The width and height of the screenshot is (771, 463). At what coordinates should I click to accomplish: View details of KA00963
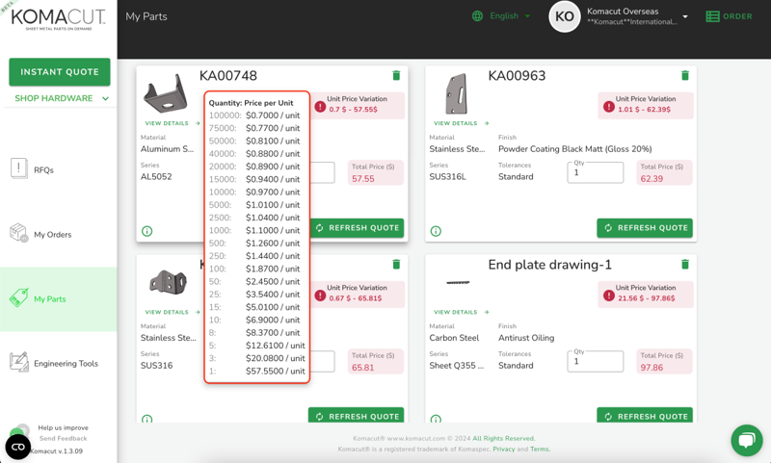pos(461,123)
